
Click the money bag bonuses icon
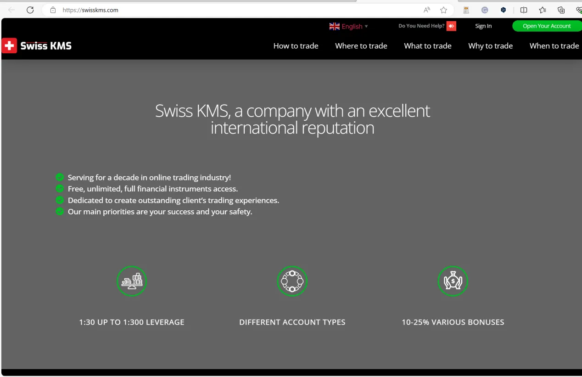(453, 281)
